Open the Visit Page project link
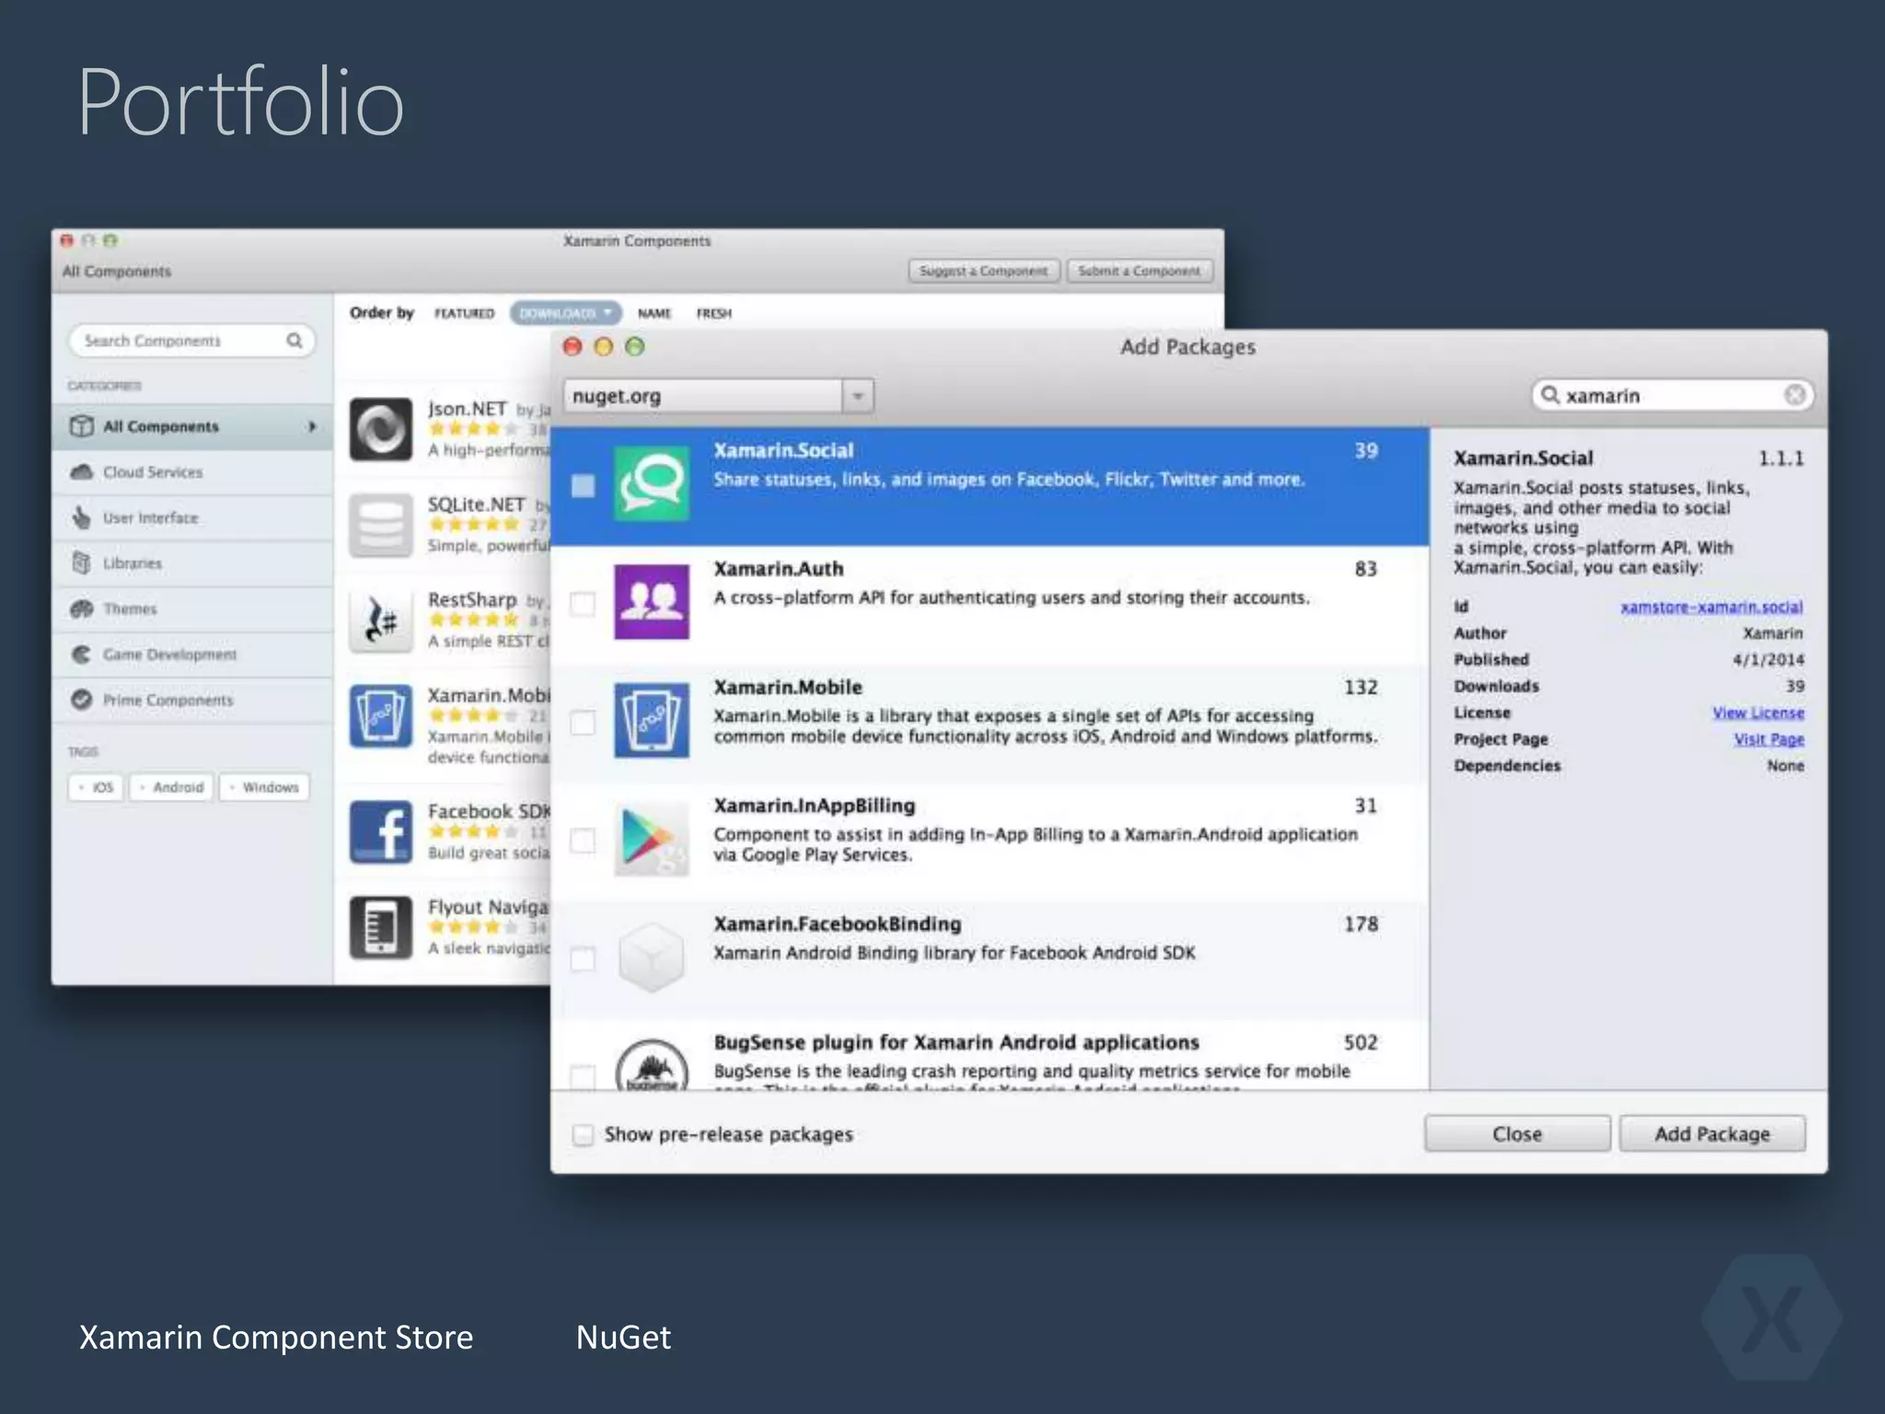This screenshot has width=1885, height=1414. point(1769,739)
